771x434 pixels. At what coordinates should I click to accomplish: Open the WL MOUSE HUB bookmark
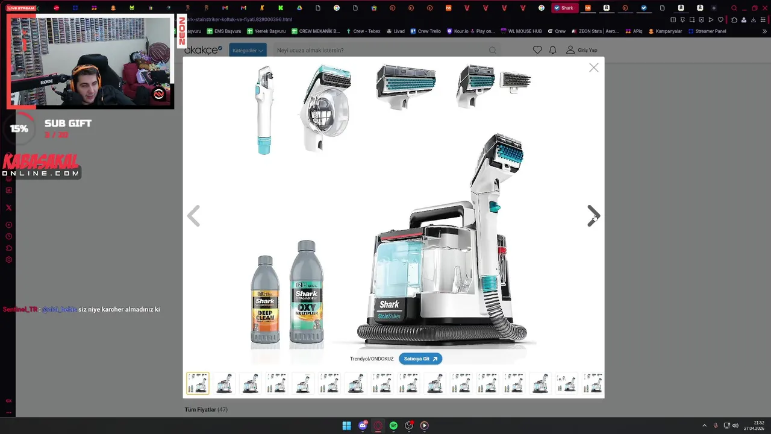(521, 31)
